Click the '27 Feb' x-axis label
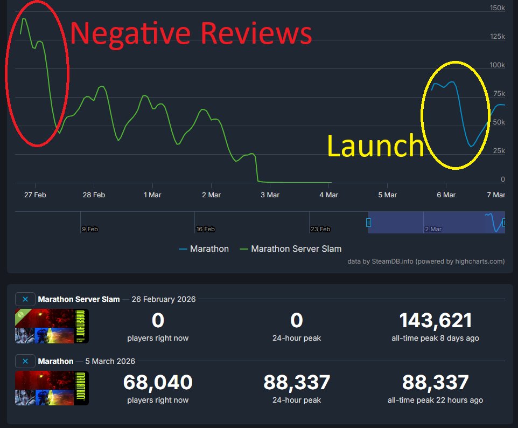 click(x=35, y=195)
